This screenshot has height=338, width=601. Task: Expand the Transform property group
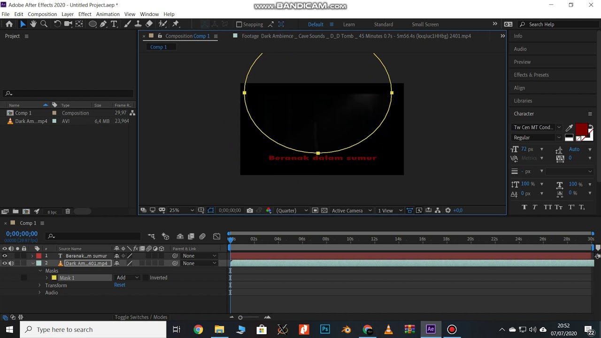click(40, 285)
